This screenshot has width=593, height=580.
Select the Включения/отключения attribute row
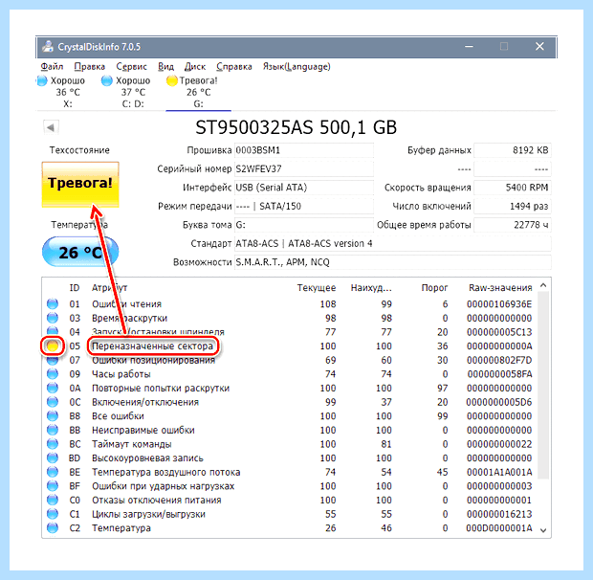[x=290, y=402]
